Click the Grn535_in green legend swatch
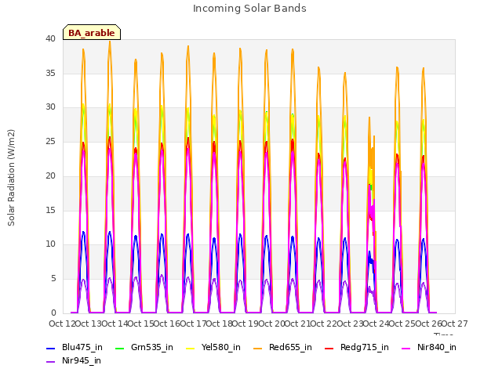Screen dimensions: 502x376 (119, 349)
